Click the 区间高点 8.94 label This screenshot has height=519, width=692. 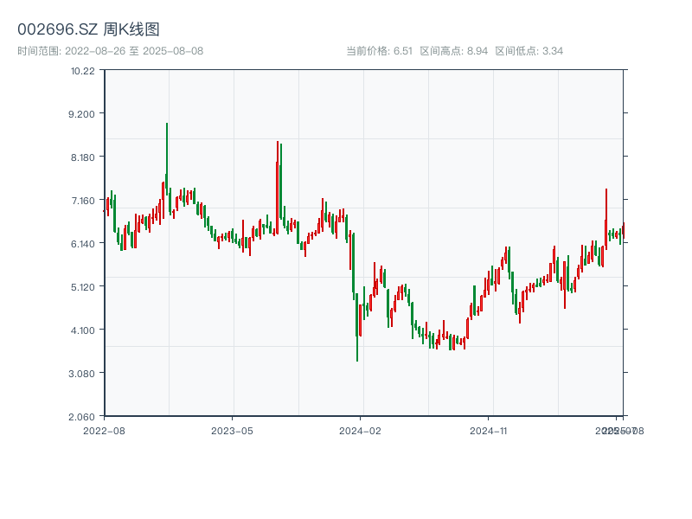tap(454, 51)
